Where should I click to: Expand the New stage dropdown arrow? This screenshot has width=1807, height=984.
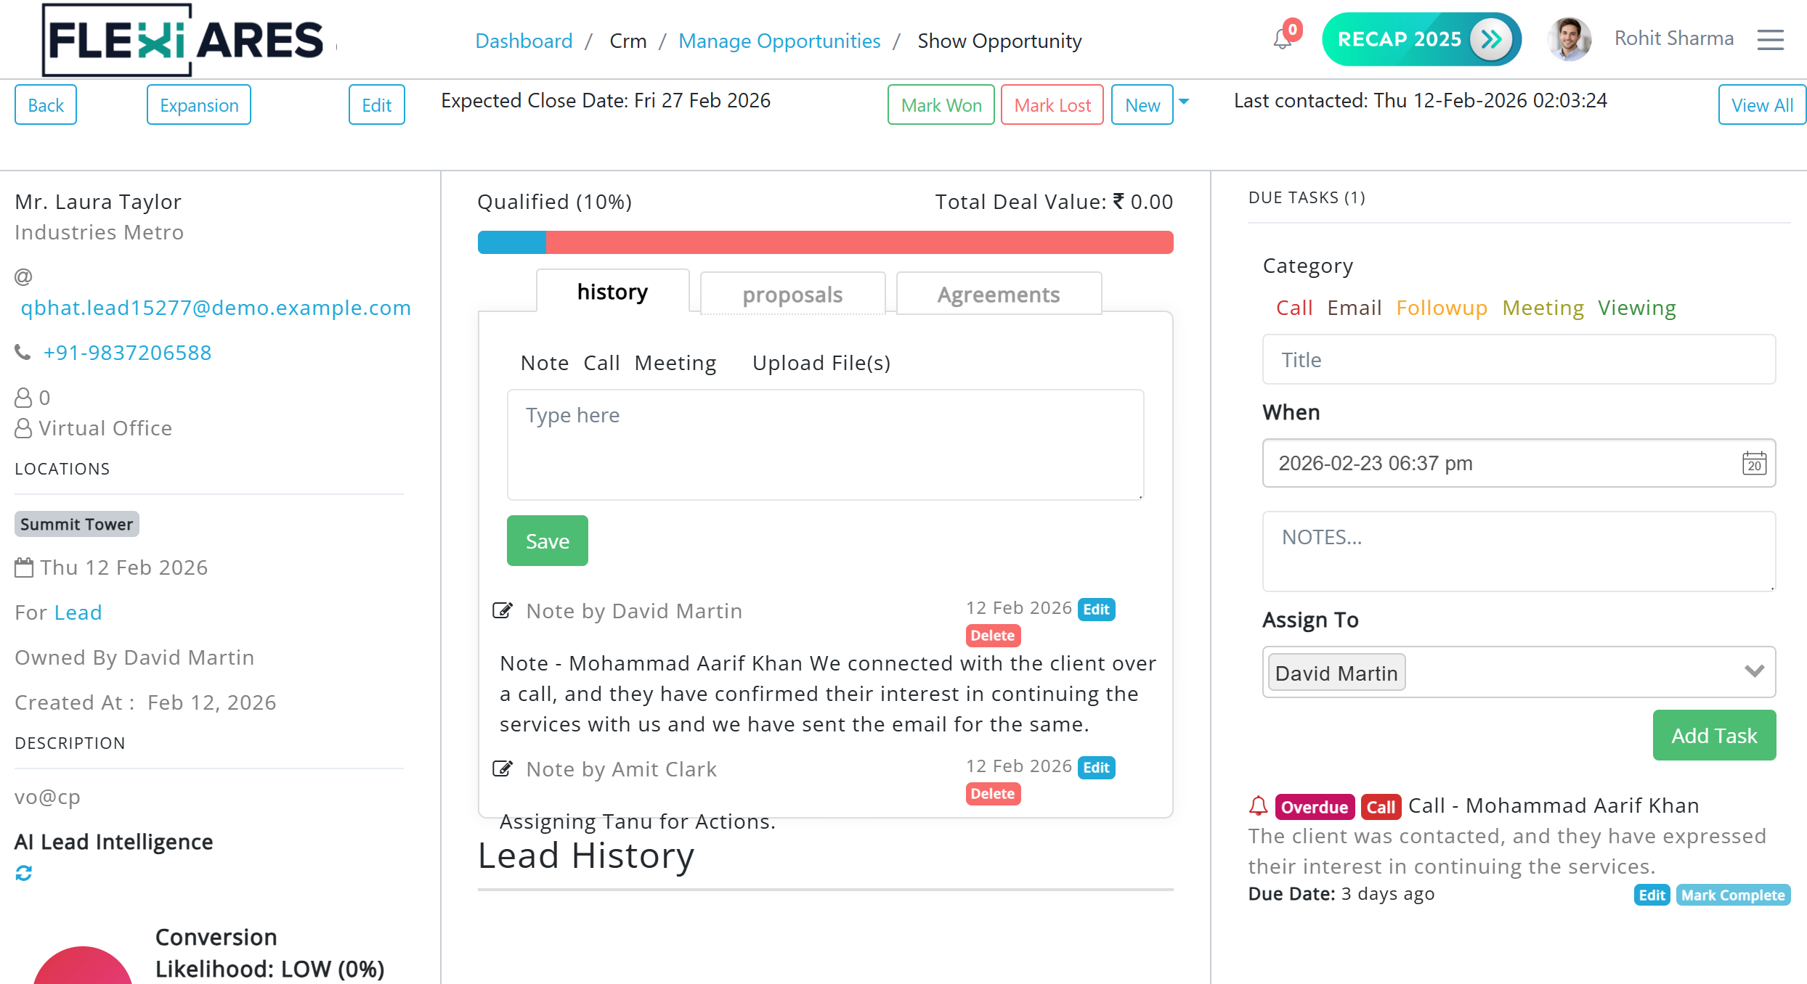[1184, 102]
